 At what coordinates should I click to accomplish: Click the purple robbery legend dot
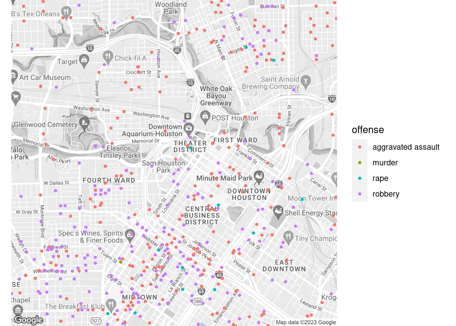point(360,194)
